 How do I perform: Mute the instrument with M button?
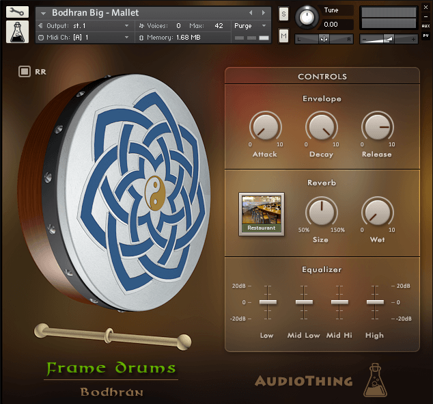tap(283, 36)
